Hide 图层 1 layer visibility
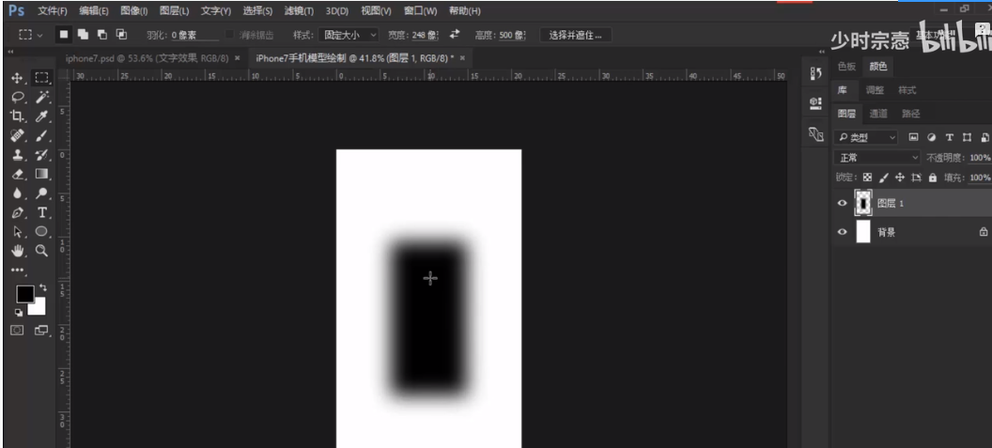Image resolution: width=992 pixels, height=448 pixels. click(x=842, y=203)
